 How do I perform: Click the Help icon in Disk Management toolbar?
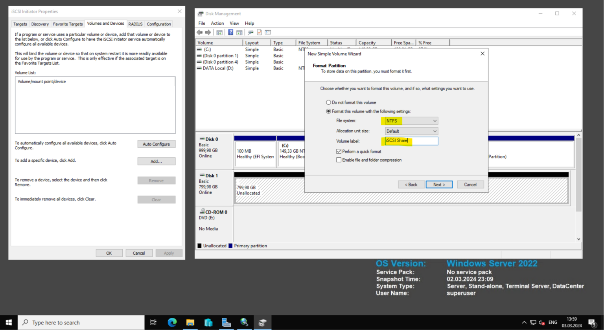(x=230, y=32)
